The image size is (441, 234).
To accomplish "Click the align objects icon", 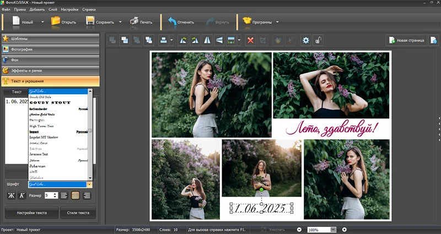I will tap(163, 40).
